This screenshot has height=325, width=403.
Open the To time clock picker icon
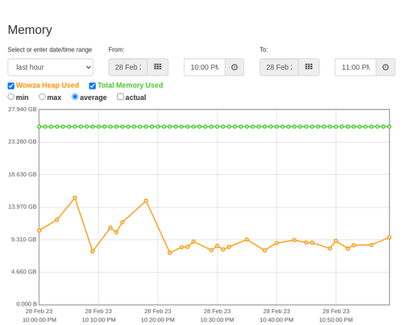pos(385,67)
